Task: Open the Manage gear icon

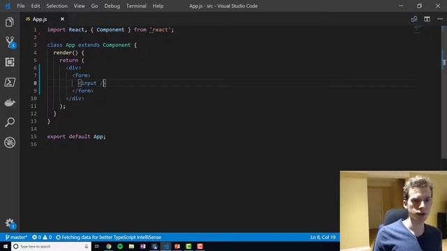Action: tap(10, 223)
